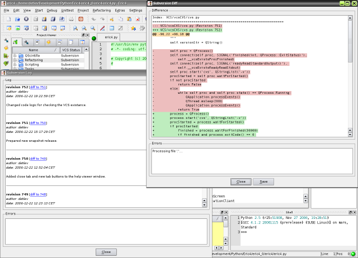This screenshot has width=358, height=258.
Task: Click the Close file toolbar icon
Action: (x=26, y=19)
